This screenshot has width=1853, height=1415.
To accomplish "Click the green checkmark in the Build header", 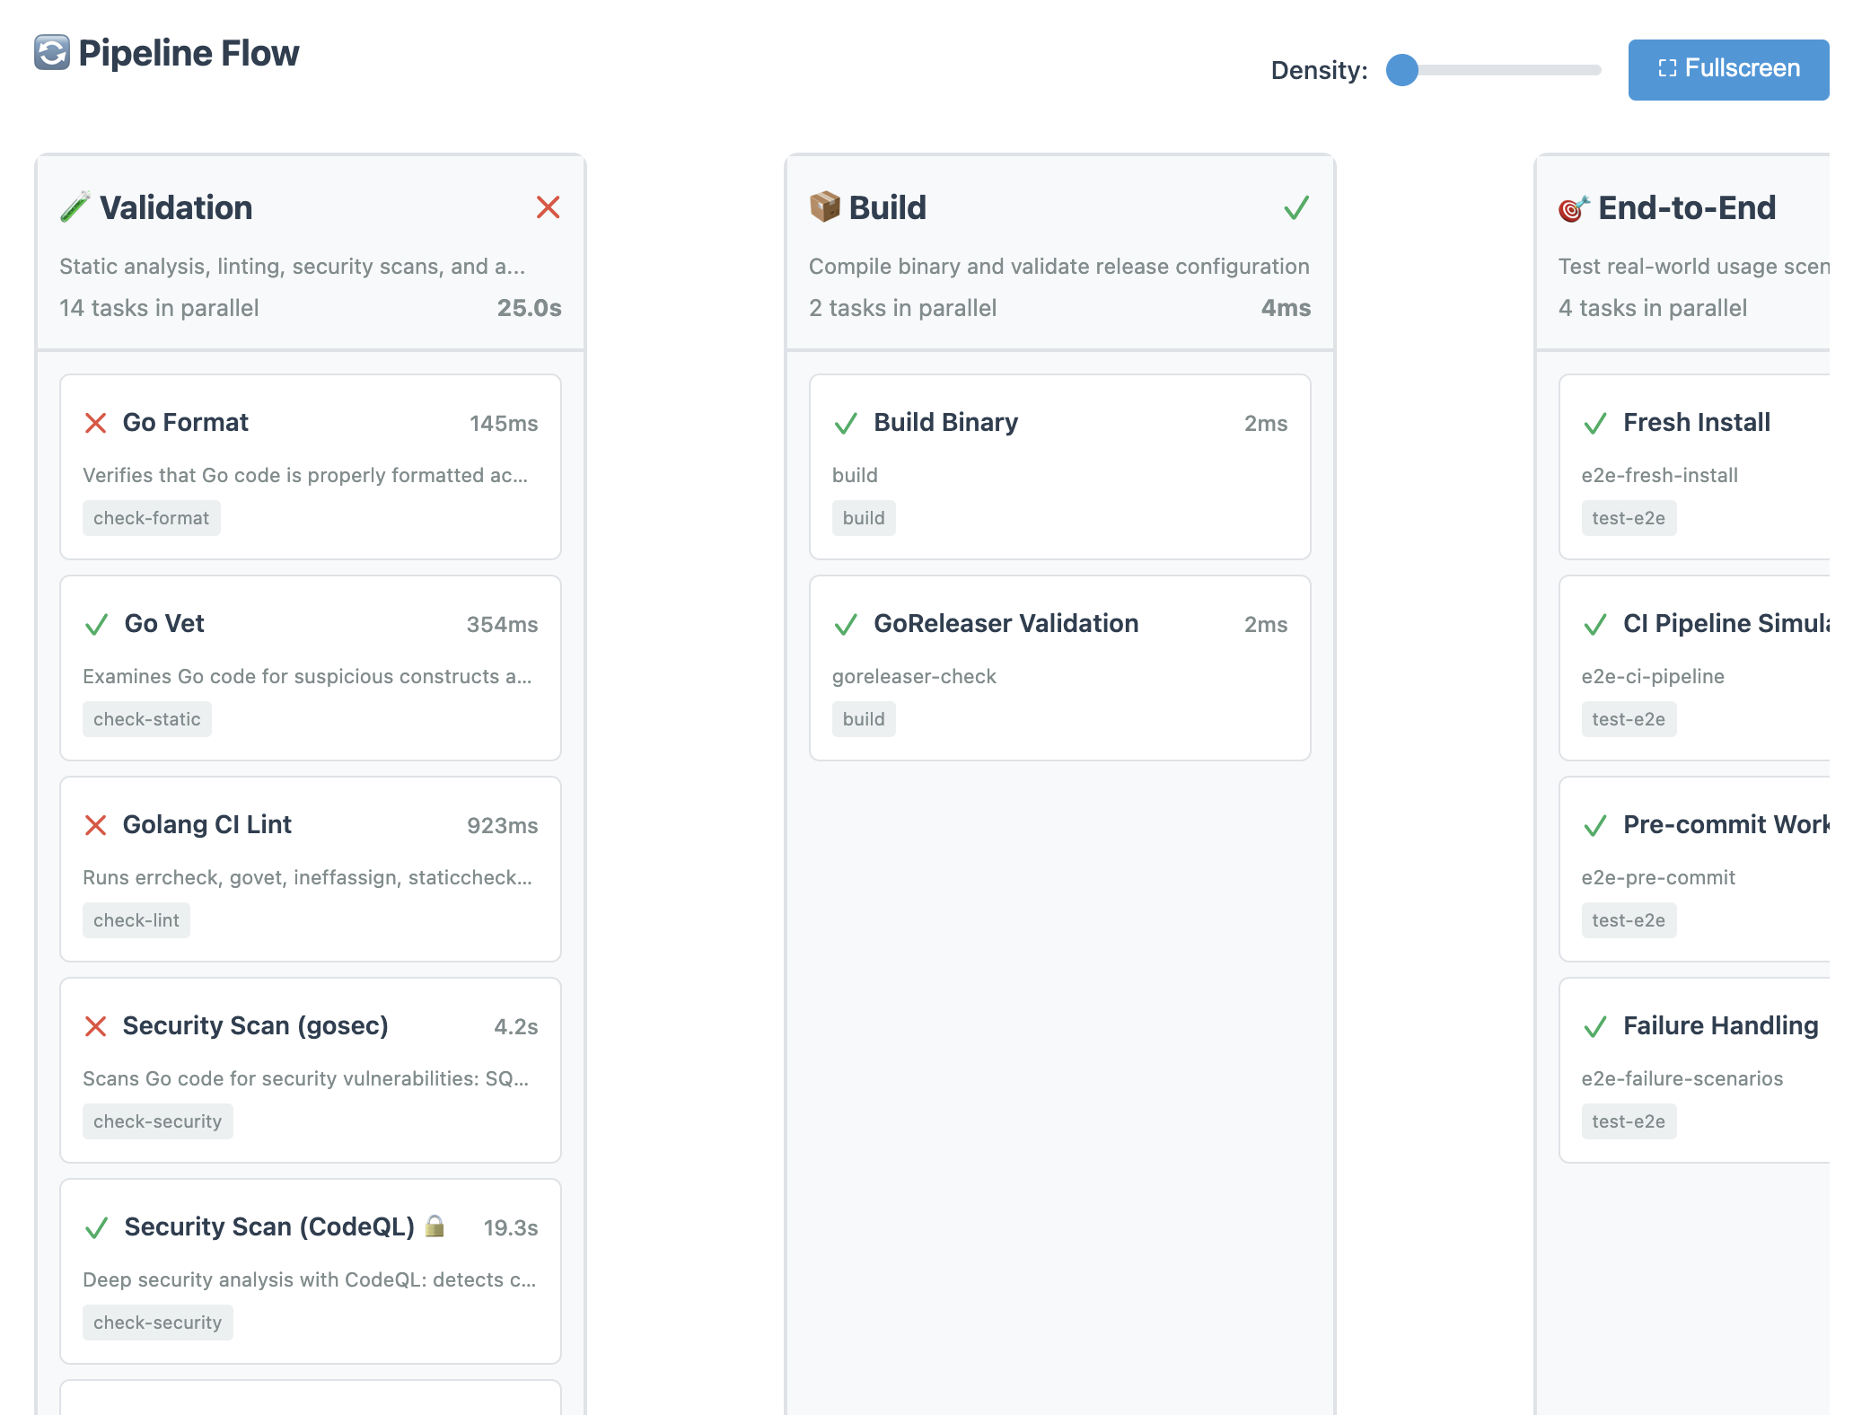I will [x=1296, y=207].
